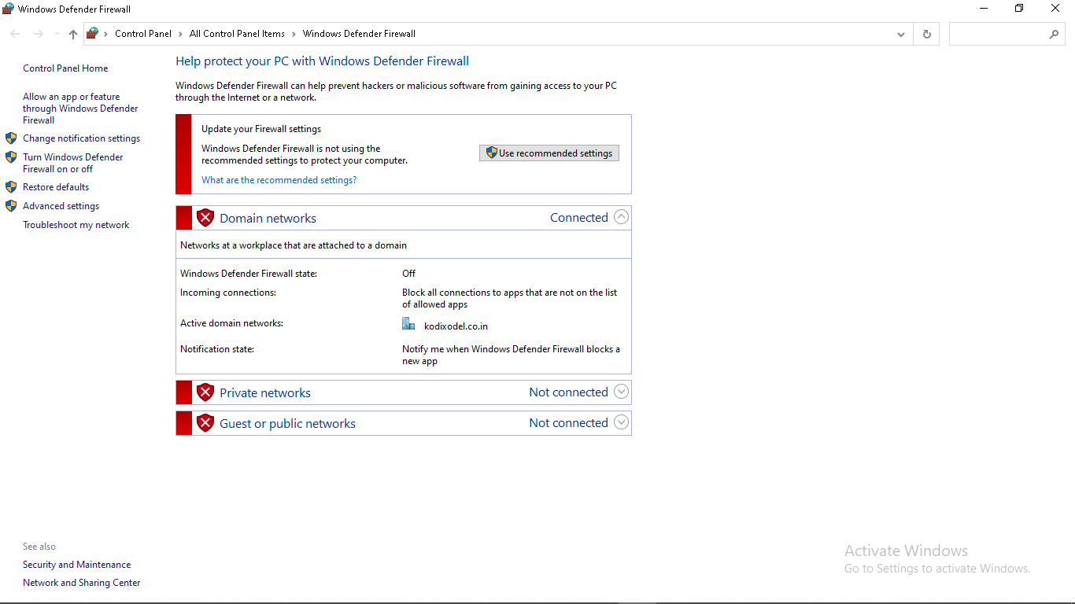Click the title bar firewall app icon
The height and width of the screenshot is (604, 1075).
[8, 9]
